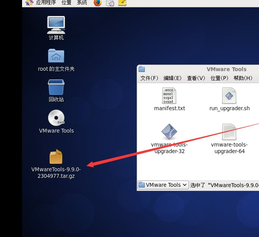Image resolution: width=259 pixels, height=237 pixels.
Task: Click the 计算机 desktop label
Action: 56,38
